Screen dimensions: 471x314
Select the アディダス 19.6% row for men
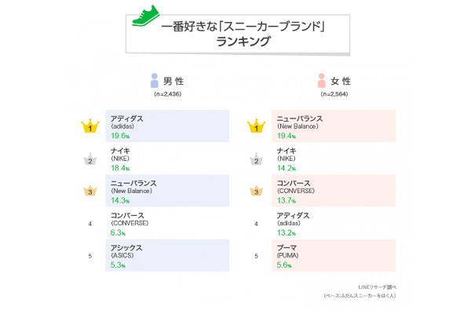[x=166, y=126]
